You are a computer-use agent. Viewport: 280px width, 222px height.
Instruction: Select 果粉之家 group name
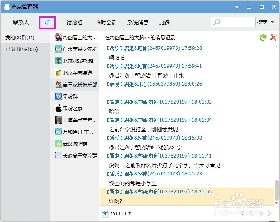73,109
